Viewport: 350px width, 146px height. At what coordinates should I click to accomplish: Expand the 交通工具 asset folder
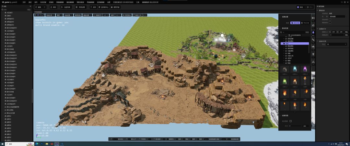[x=284, y=56]
